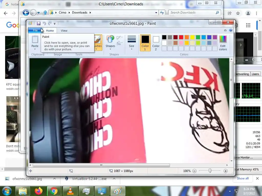Open the Edit colors dialog
This screenshot has width=262, height=196.
[223, 43]
